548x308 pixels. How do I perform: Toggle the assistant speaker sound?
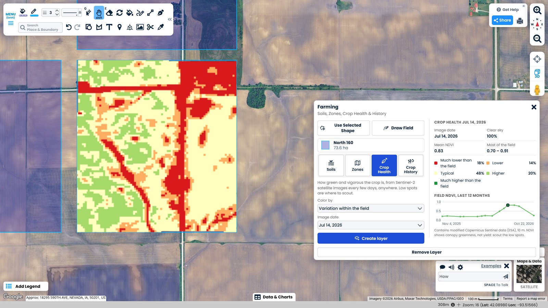coord(451,267)
